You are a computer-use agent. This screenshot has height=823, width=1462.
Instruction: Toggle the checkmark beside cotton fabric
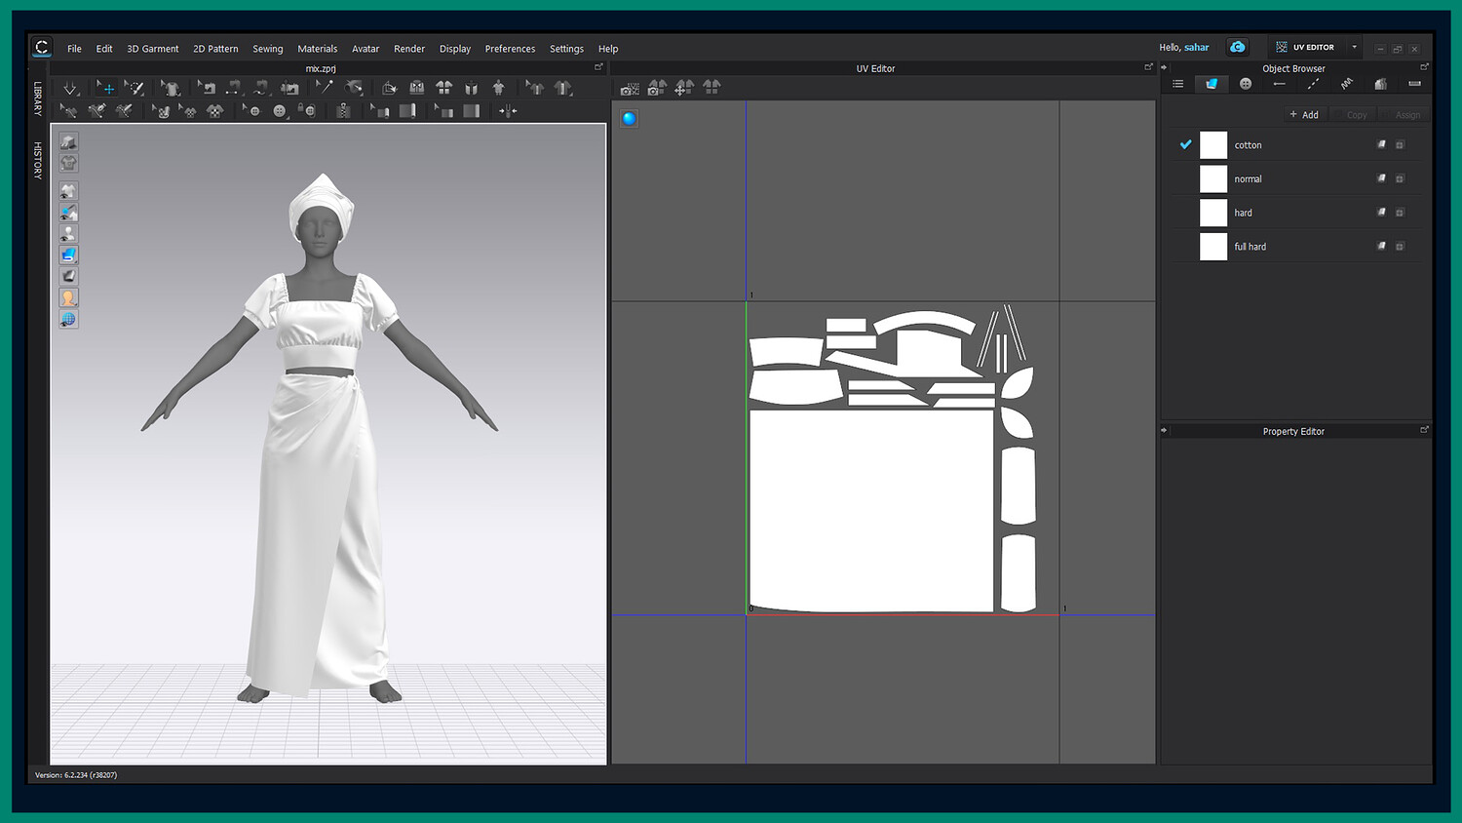point(1186,144)
